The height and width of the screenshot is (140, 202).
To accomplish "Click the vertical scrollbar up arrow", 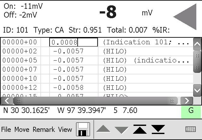I will pos(197,44).
